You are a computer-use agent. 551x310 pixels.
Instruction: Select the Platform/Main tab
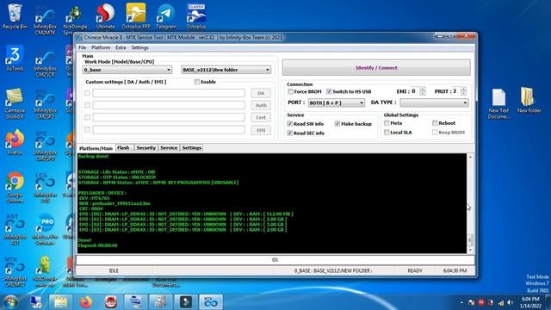(x=96, y=148)
